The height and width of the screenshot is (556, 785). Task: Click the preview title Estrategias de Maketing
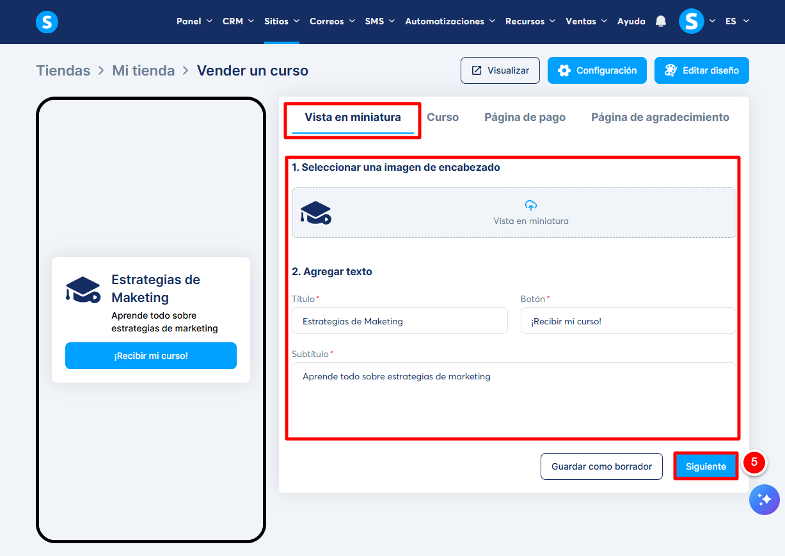[x=155, y=289]
